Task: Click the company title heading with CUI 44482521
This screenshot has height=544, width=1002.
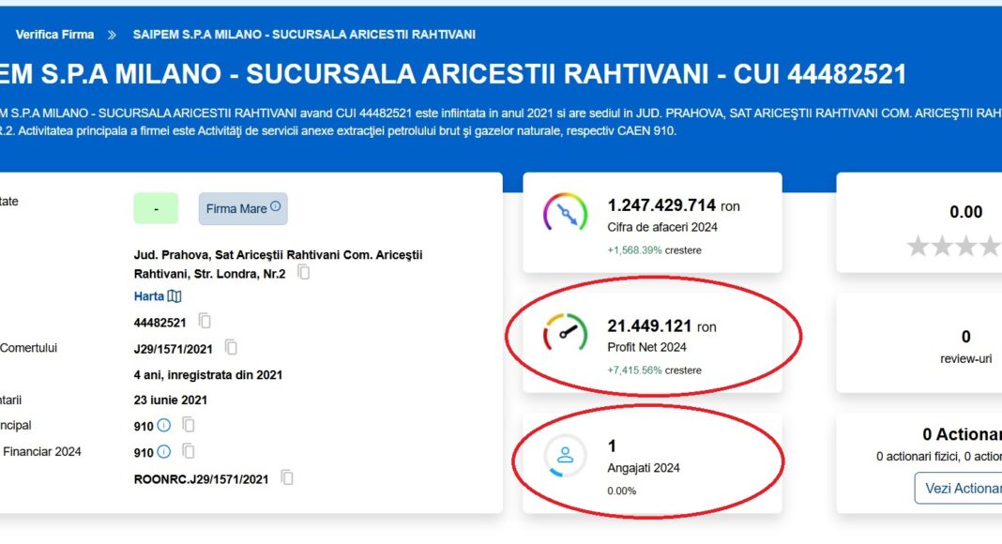Action: click(x=453, y=74)
